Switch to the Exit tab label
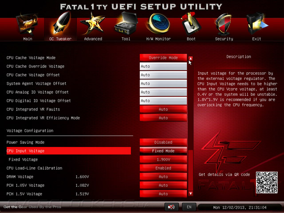Image resolution: width=284 pixels, height=213 pixels. 256,39
